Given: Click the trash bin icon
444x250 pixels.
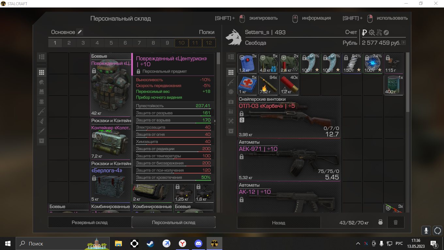Looking at the screenshot, I should pyautogui.click(x=396, y=223).
